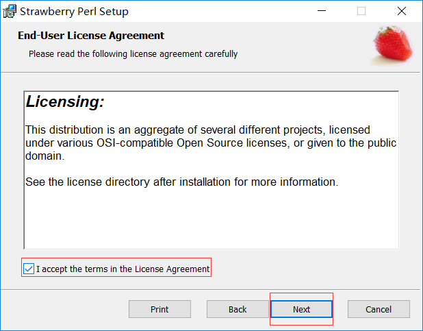Uncheck the accept license terms checkbox
Screen dimensions: 423x331
click(x=29, y=269)
